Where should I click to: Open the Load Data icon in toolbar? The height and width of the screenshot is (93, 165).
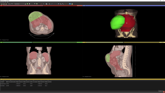2,4
